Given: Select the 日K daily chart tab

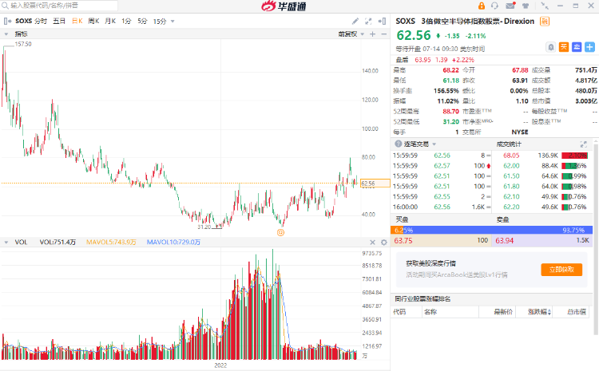Looking at the screenshot, I should [x=77, y=21].
